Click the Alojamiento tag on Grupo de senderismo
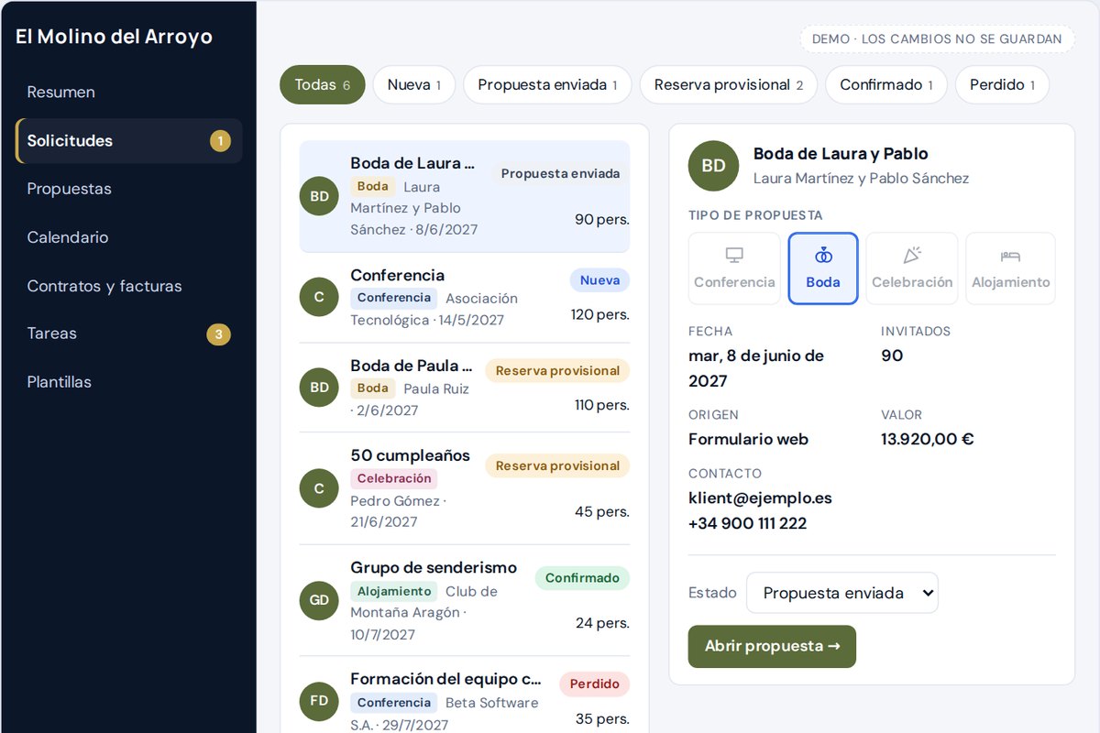1100x733 pixels. coord(394,591)
